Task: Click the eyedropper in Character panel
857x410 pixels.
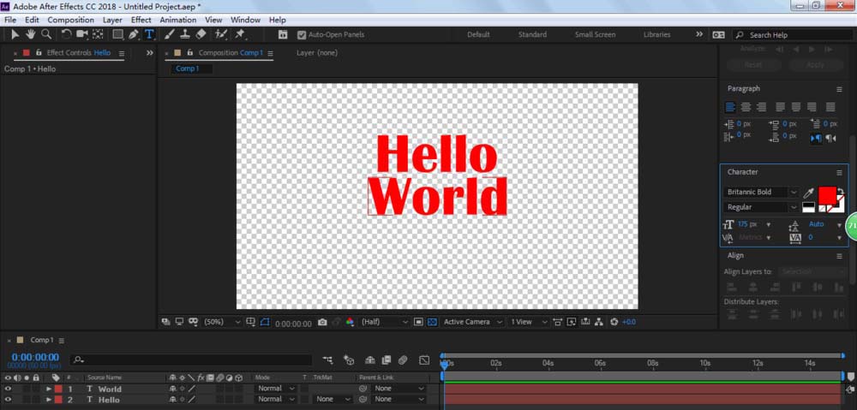Action: click(807, 193)
